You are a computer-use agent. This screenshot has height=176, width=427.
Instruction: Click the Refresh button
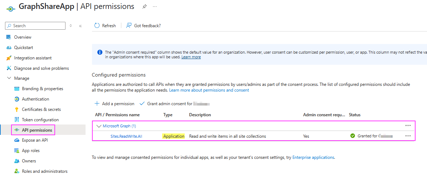tap(105, 25)
